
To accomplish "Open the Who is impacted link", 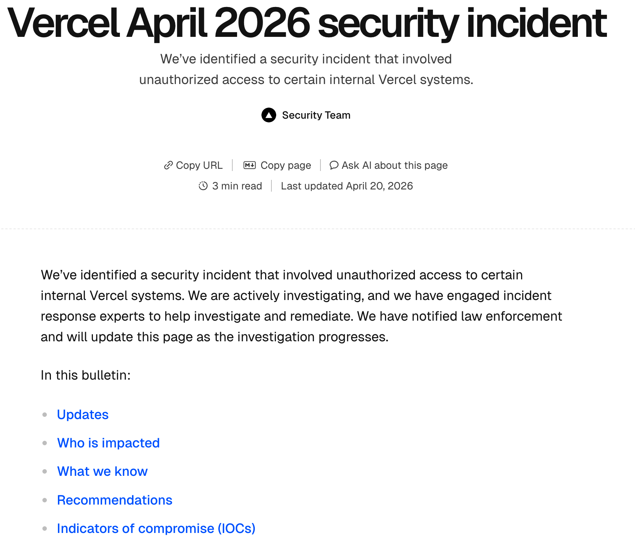I will point(108,443).
